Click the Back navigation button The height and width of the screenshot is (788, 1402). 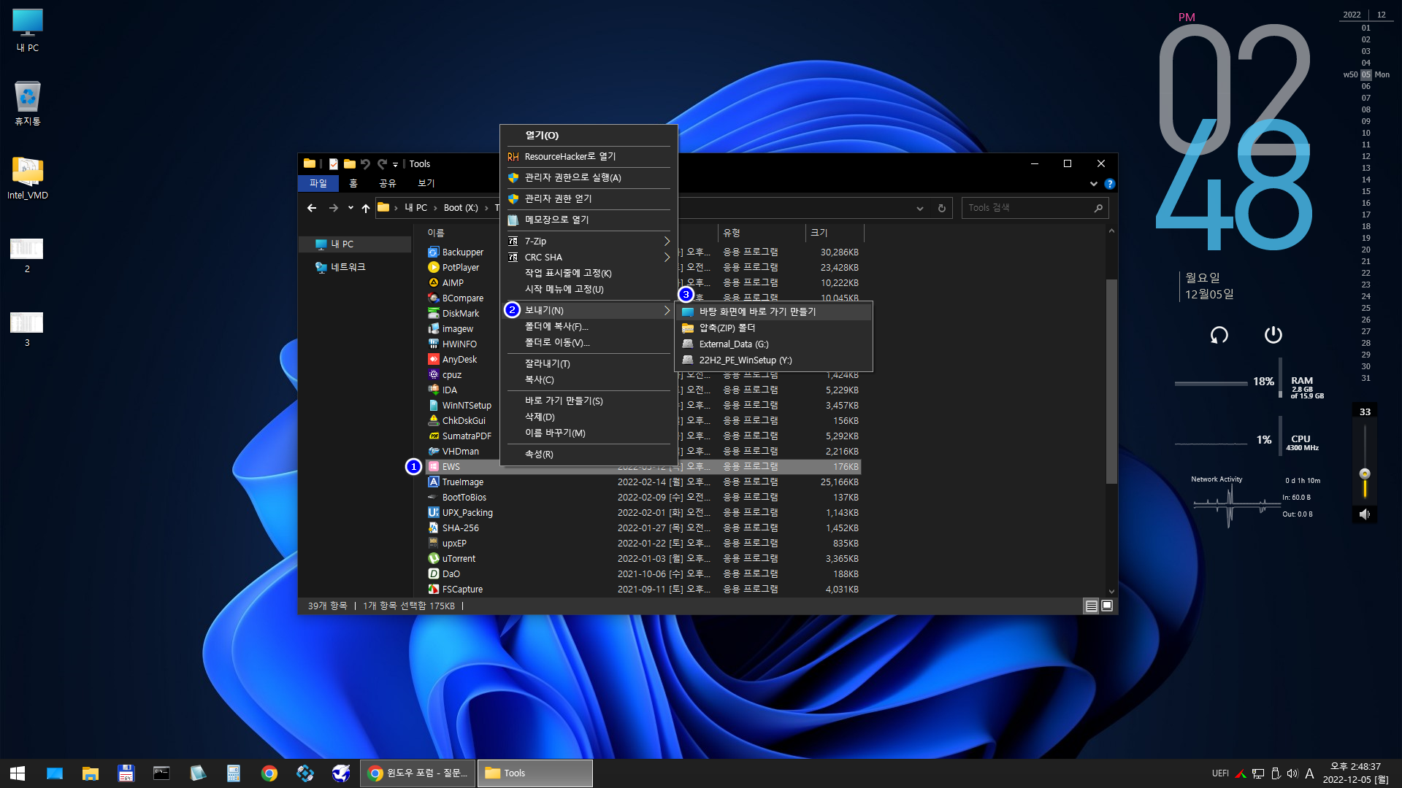tap(312, 209)
